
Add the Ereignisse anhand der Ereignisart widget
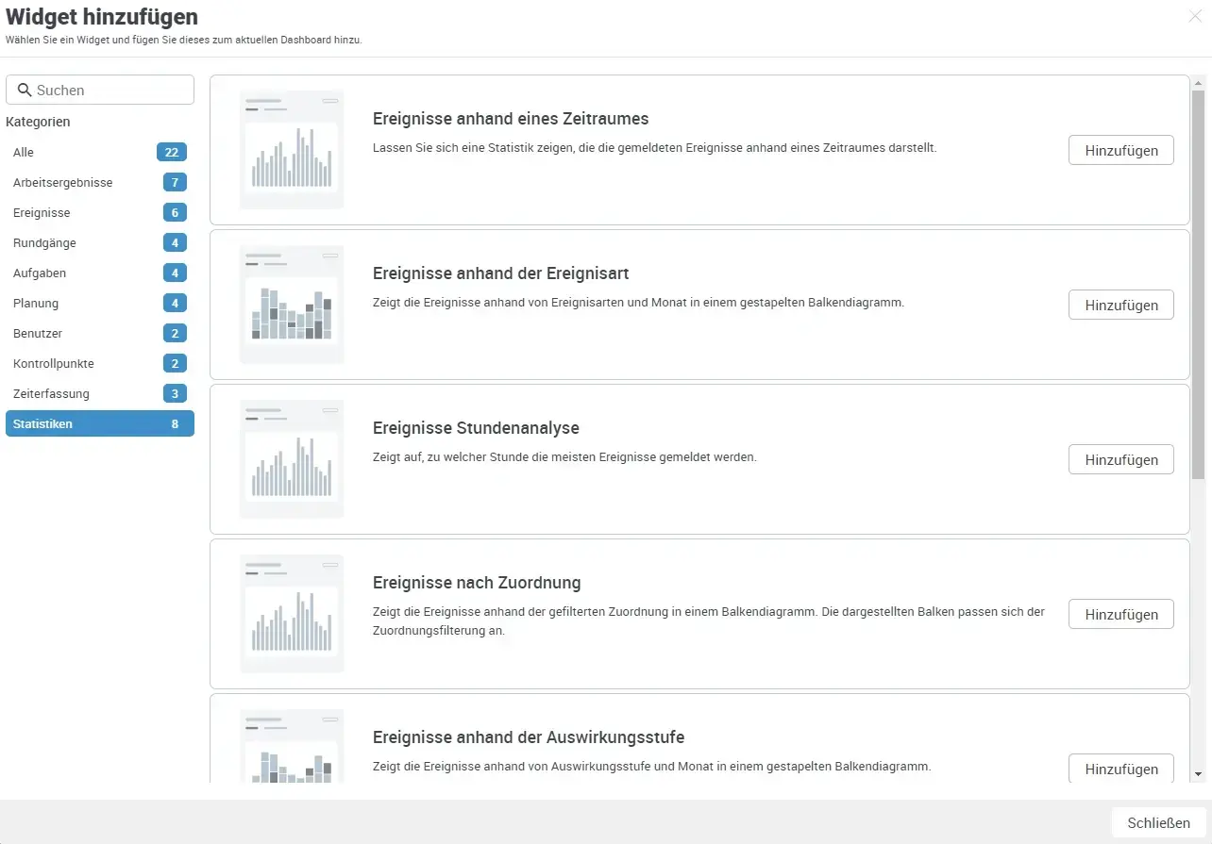(1120, 305)
